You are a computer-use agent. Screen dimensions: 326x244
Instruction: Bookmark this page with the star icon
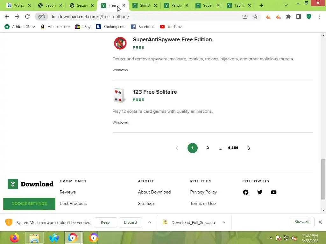[x=255, y=17]
